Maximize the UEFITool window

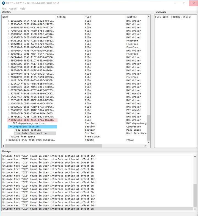[184, 3]
